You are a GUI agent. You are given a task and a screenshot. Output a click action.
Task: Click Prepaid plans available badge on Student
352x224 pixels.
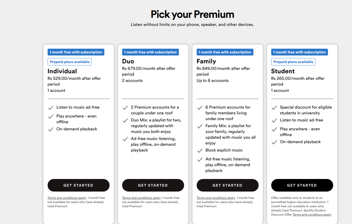tap(293, 62)
